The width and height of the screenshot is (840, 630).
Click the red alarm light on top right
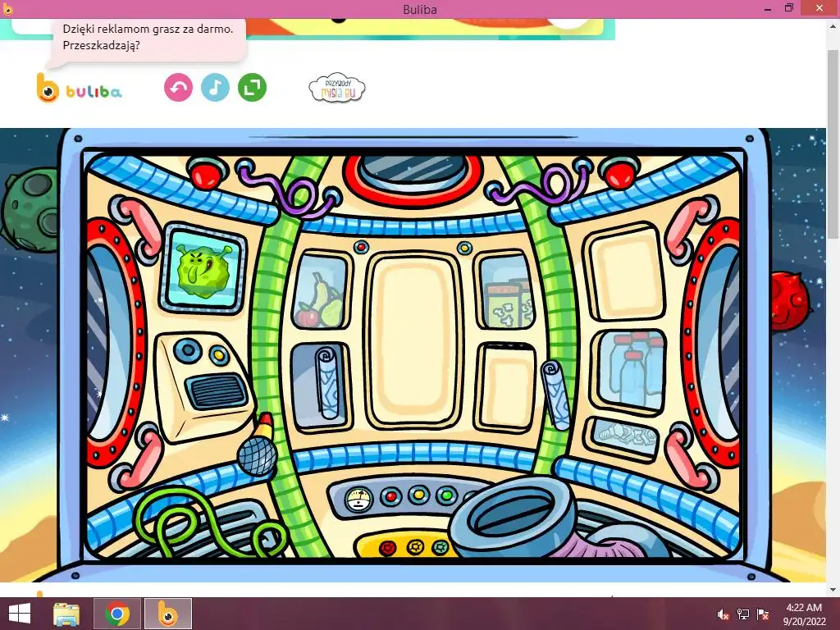619,172
